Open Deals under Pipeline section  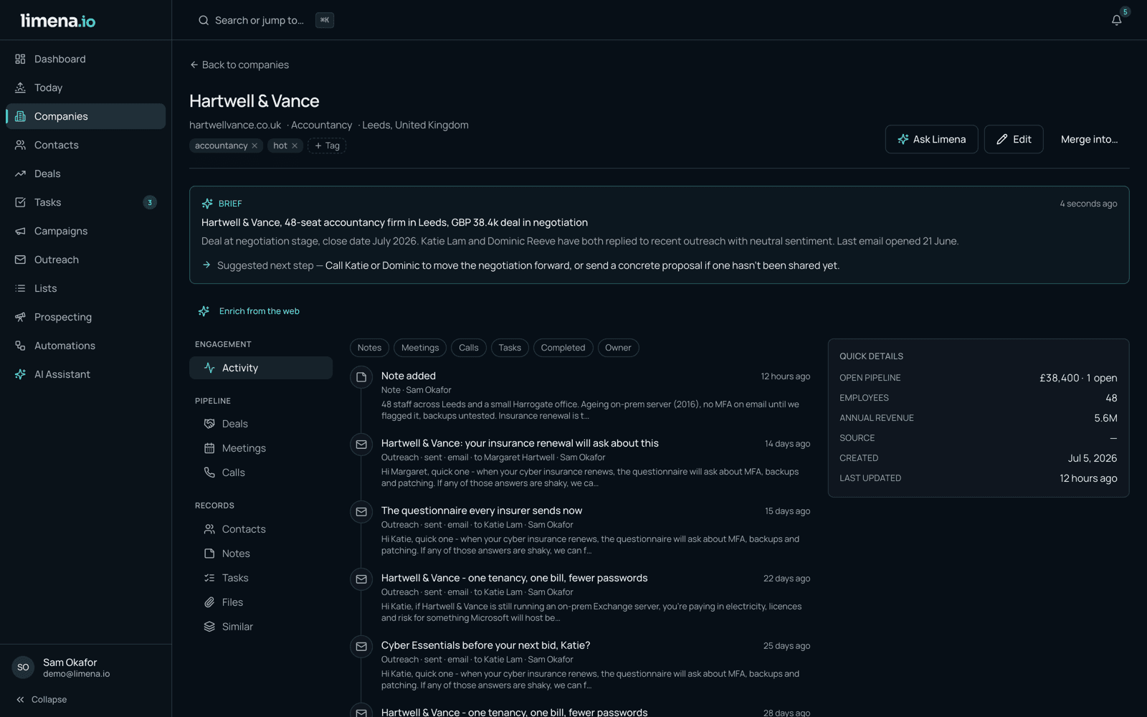261,424
